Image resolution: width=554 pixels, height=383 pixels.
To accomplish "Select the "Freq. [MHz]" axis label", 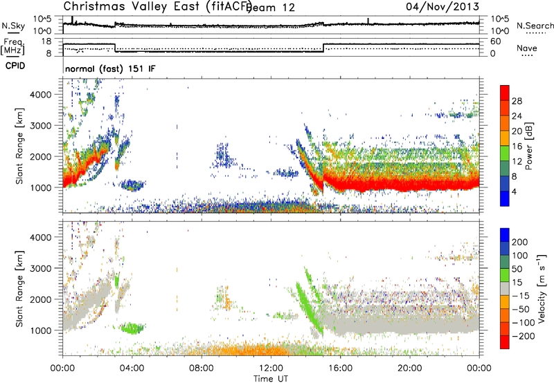I will point(13,46).
